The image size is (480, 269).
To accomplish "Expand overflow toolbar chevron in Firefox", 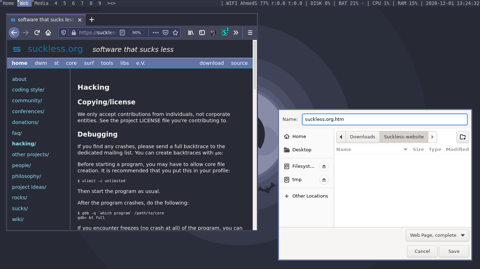I will tap(236, 33).
